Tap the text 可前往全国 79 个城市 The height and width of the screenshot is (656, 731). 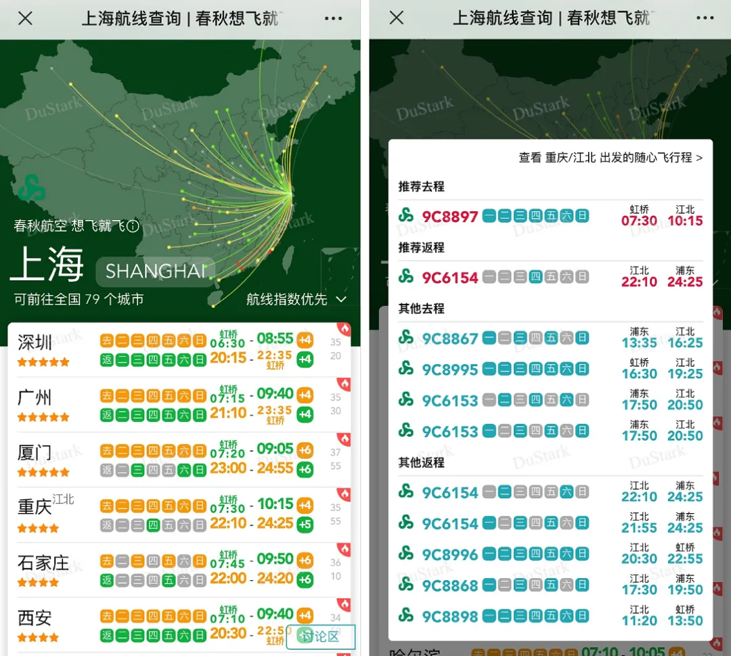[x=79, y=299]
